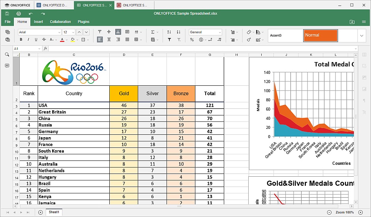Click the A1 cell name box

(27, 49)
